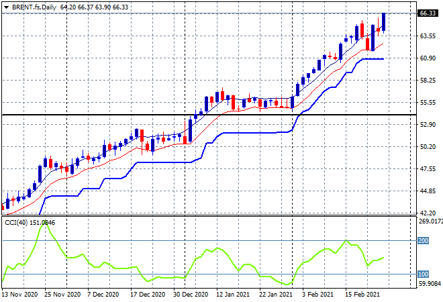This screenshot has width=443, height=302.
Task: Click date label 25 Nov 2020
Action: [x=62, y=295]
